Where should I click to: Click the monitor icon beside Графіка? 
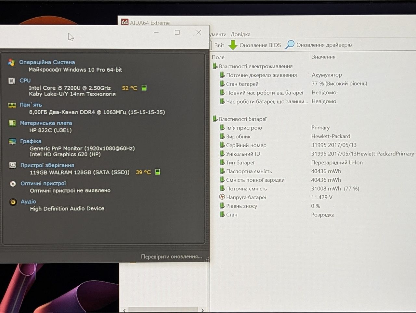tap(12, 141)
